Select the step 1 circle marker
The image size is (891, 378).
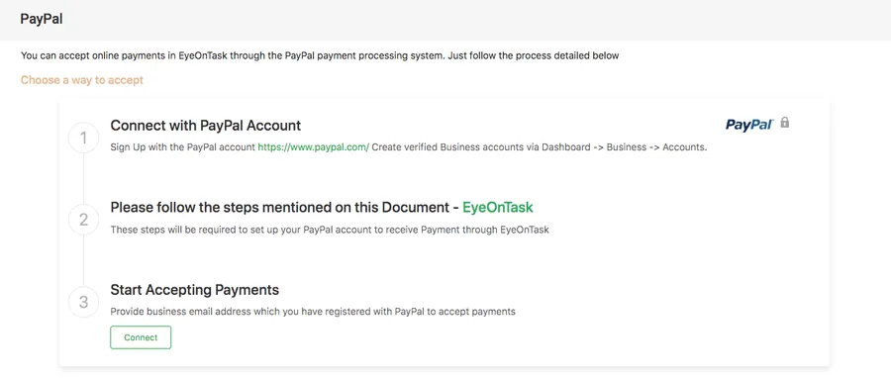(x=83, y=138)
